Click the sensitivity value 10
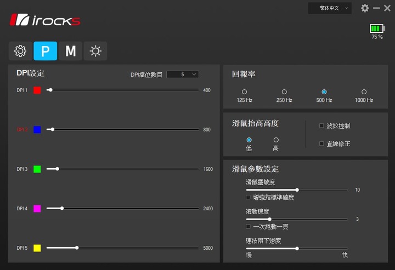This screenshot has width=395, height=270. [x=358, y=190]
